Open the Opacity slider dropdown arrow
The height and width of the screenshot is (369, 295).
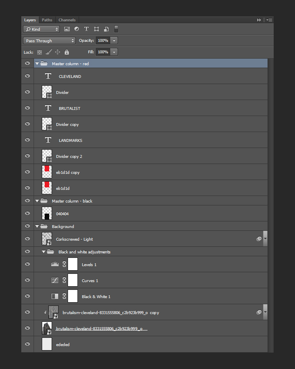click(114, 41)
